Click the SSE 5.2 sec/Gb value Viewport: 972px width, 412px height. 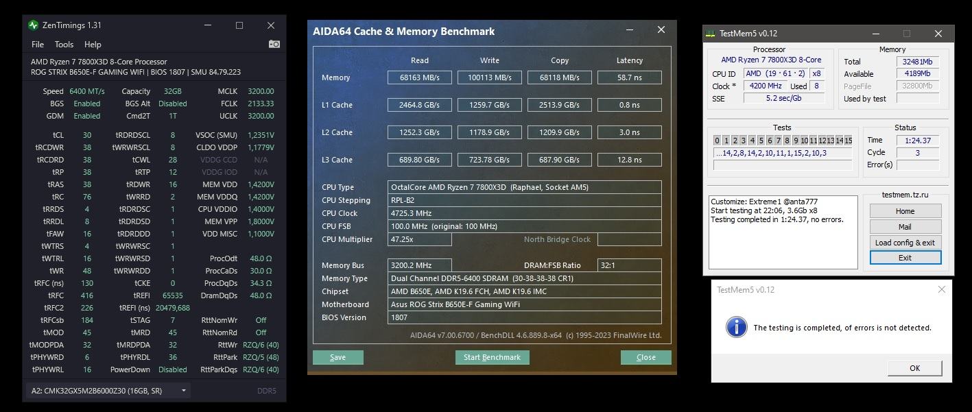tap(783, 99)
